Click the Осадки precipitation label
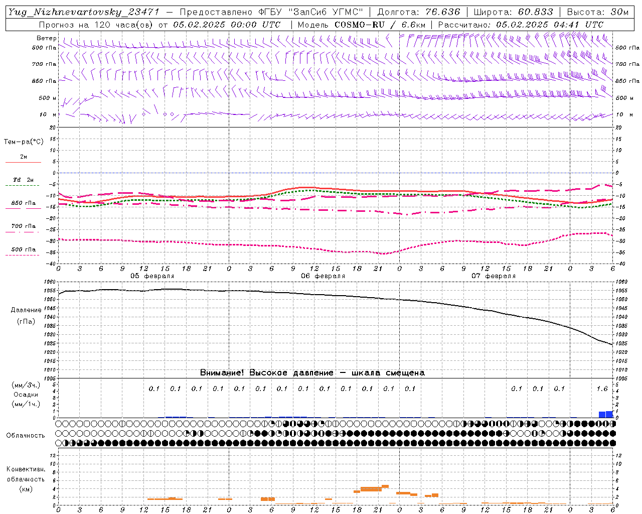The width and height of the screenshot is (642, 514). [26, 395]
